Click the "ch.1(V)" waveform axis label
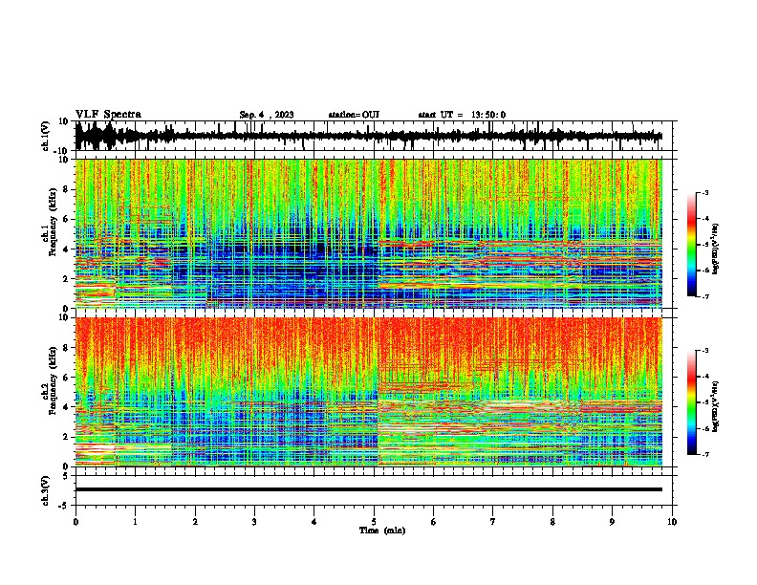Viewport: 757px width, 585px height. click(46, 136)
